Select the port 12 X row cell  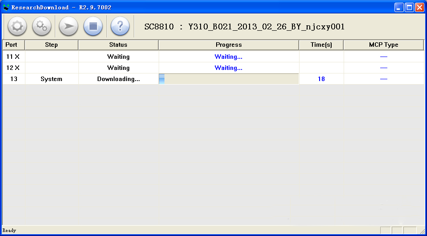click(13, 68)
